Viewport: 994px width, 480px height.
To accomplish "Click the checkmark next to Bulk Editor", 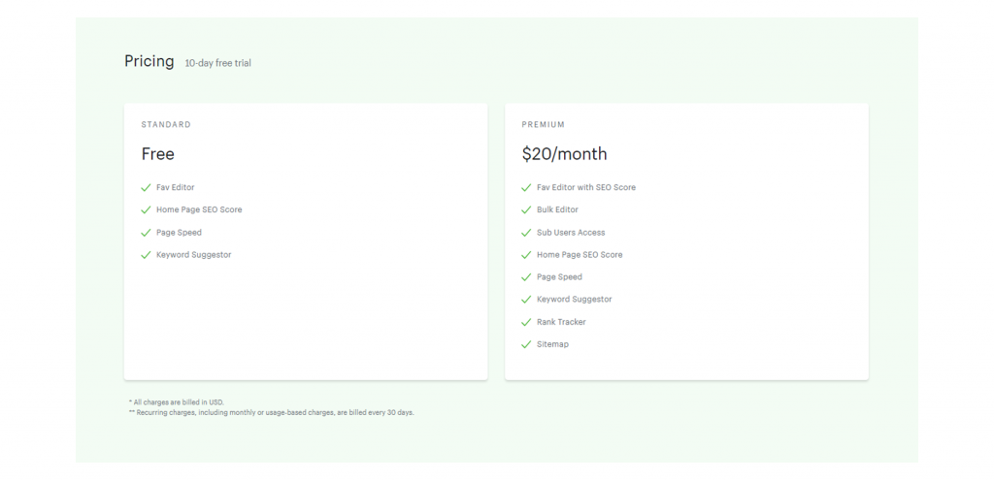I will (526, 209).
